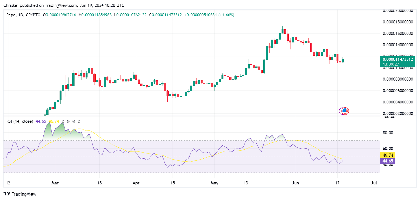The image size is (420, 200).
Task: Click the RSI 80.00 scale label
Action: (388, 133)
